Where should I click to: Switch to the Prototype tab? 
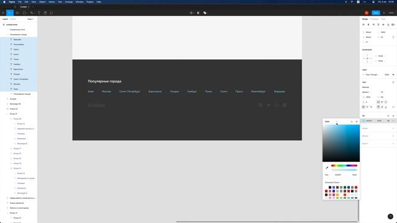pyautogui.click(x=374, y=19)
